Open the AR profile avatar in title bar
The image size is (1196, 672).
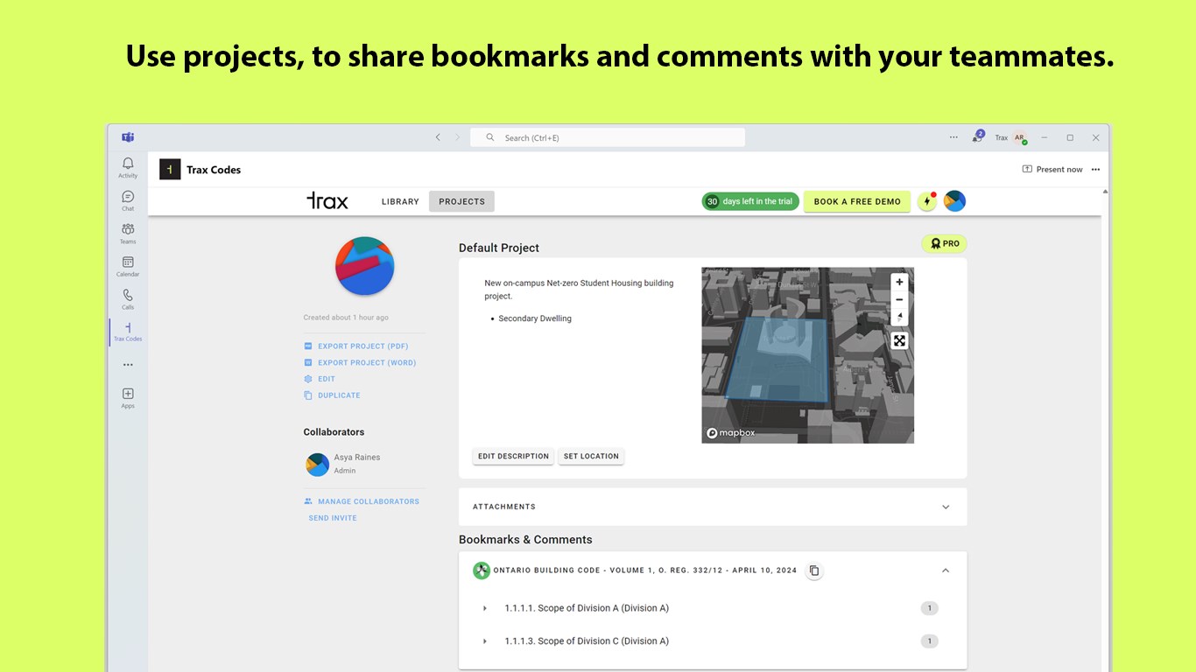pyautogui.click(x=1020, y=137)
